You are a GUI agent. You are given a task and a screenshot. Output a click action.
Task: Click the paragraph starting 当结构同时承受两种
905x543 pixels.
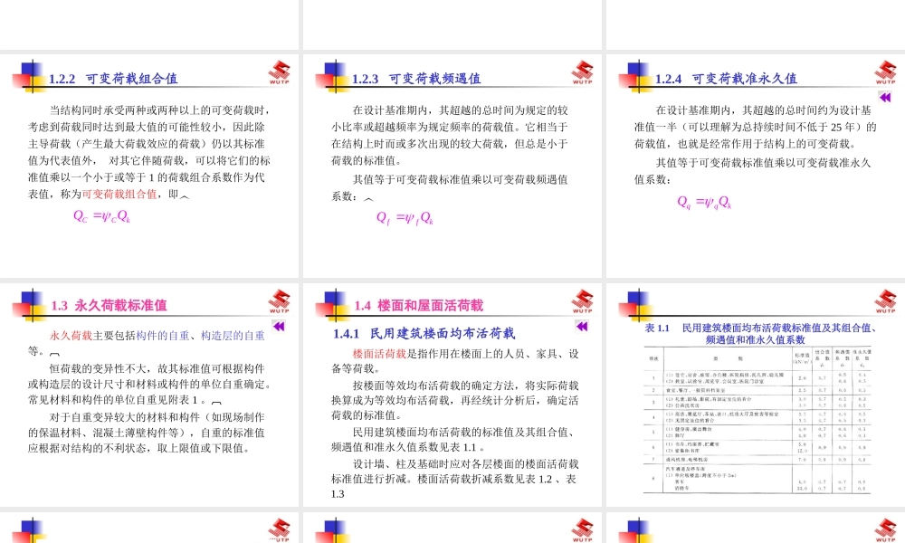click(x=149, y=152)
